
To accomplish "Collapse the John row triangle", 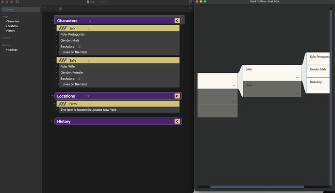I will pos(54,28).
